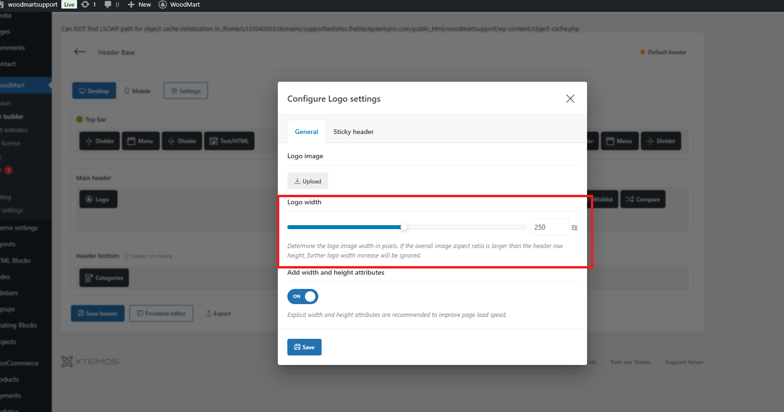Viewport: 784px width, 412px height.
Task: Select the Divider element next to Text/HTML
Action: [182, 141]
